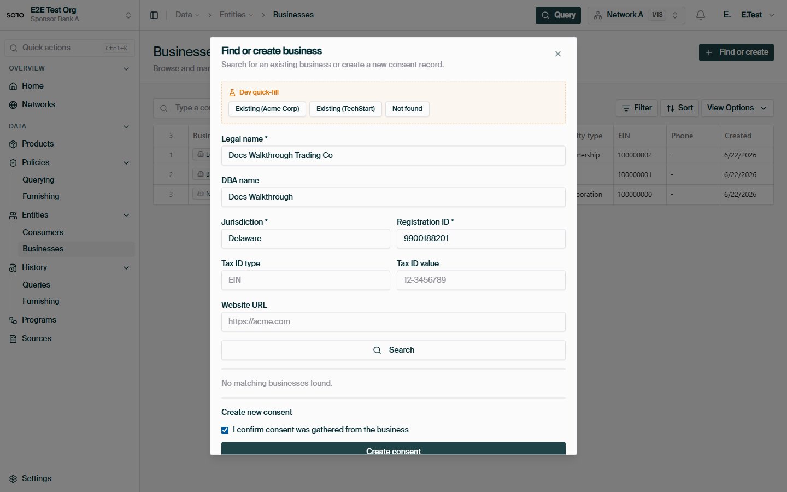Click the Products box icon
Viewport: 787px width, 492px height.
point(13,144)
